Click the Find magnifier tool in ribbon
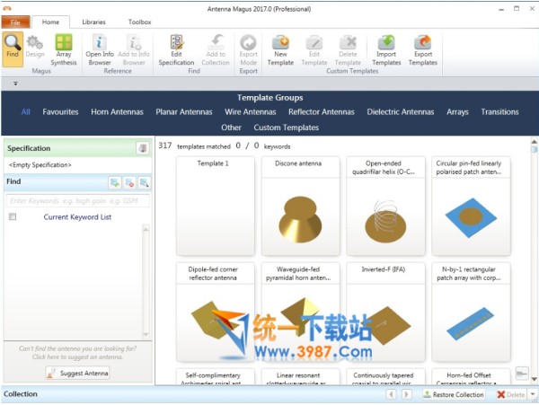 coord(13,50)
